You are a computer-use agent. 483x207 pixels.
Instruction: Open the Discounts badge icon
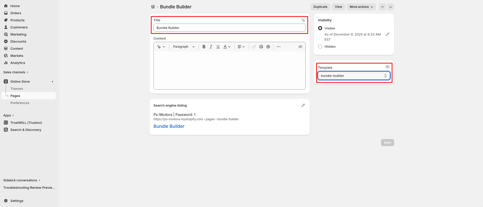point(6,41)
